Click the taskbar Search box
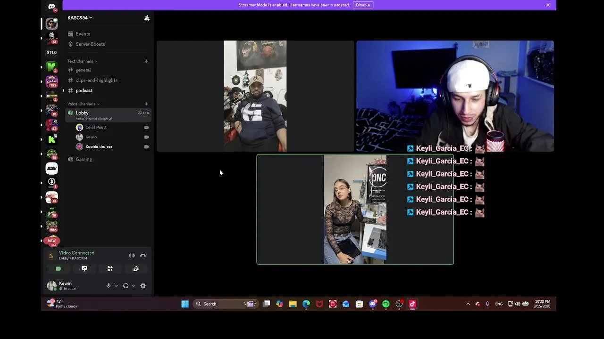This screenshot has height=339, width=604. pos(225,304)
